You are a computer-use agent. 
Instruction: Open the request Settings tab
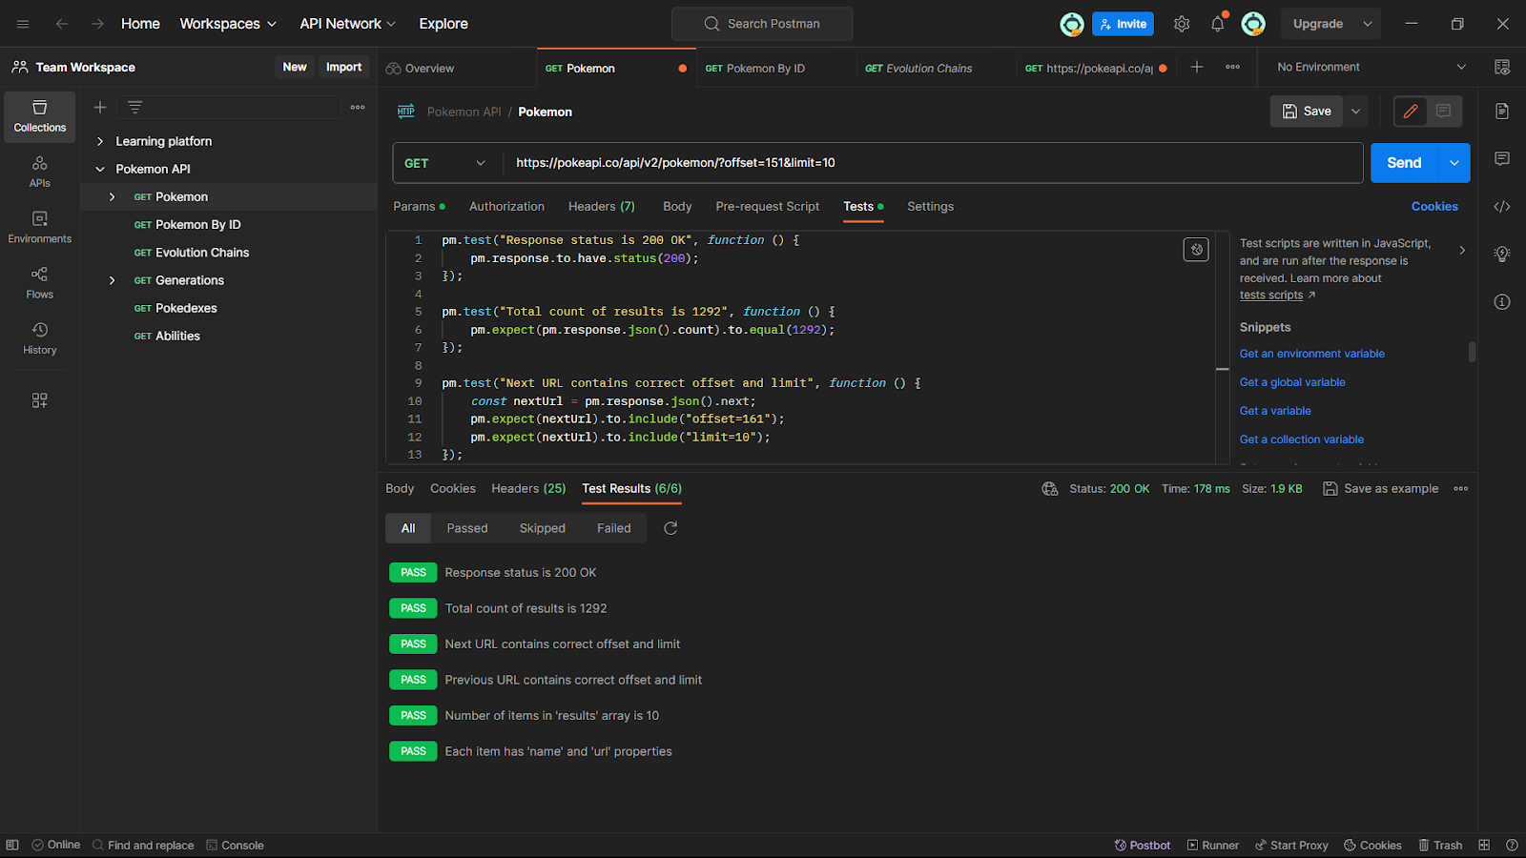pyautogui.click(x=930, y=206)
